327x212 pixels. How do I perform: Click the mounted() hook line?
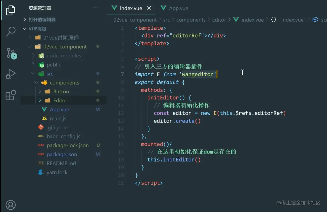pos(156,144)
